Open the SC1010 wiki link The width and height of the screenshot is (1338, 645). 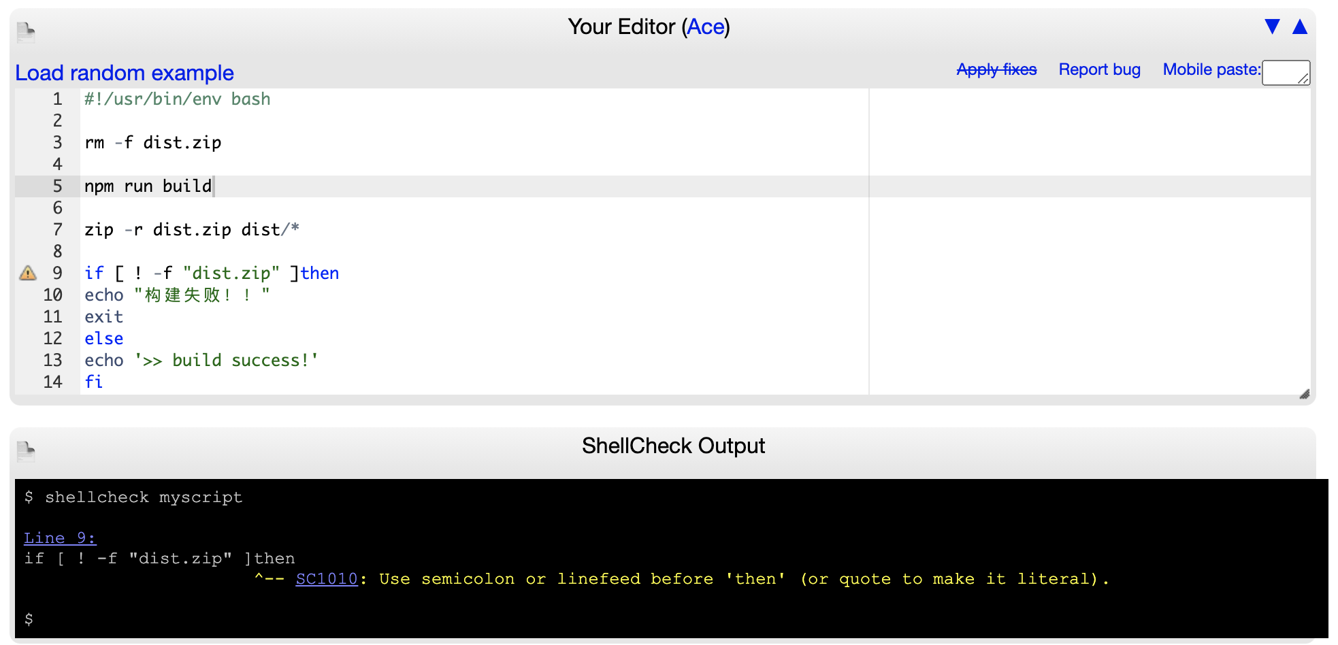[327, 578]
